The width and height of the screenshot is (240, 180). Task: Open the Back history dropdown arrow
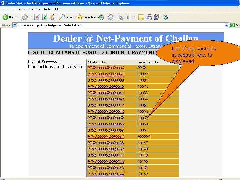18,17
